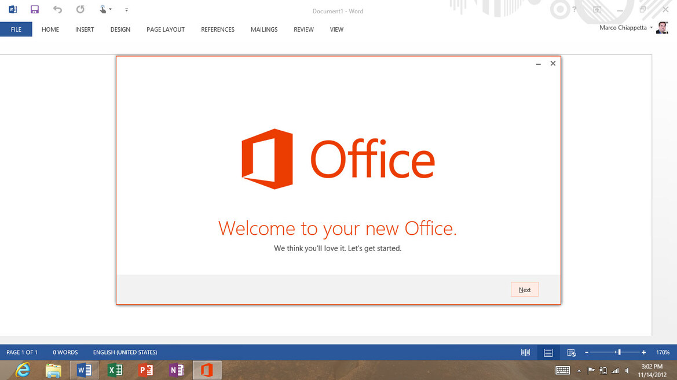Open Ribbon Display Options
The image size is (677, 380).
coord(597,9)
